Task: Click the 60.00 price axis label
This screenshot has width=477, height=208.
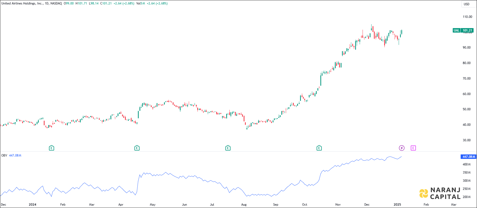Action: point(467,94)
